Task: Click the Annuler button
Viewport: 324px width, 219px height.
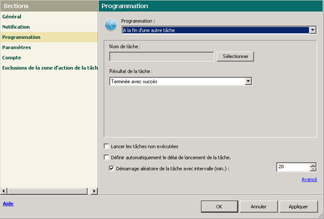Action: point(259,206)
